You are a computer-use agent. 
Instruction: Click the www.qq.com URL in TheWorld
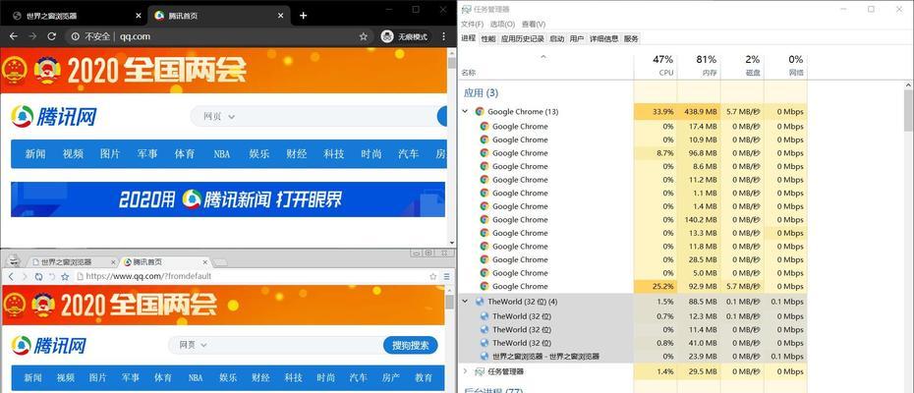tap(148, 276)
